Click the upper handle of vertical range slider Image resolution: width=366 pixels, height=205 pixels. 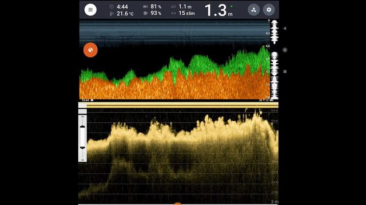82,126
